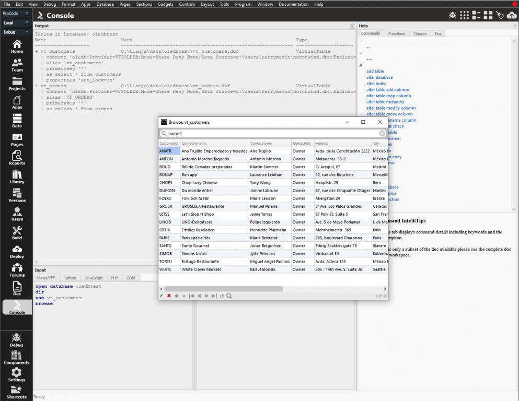Image resolution: width=519 pixels, height=401 pixels.
Task: Jump to last record in browse window
Action: point(214,296)
